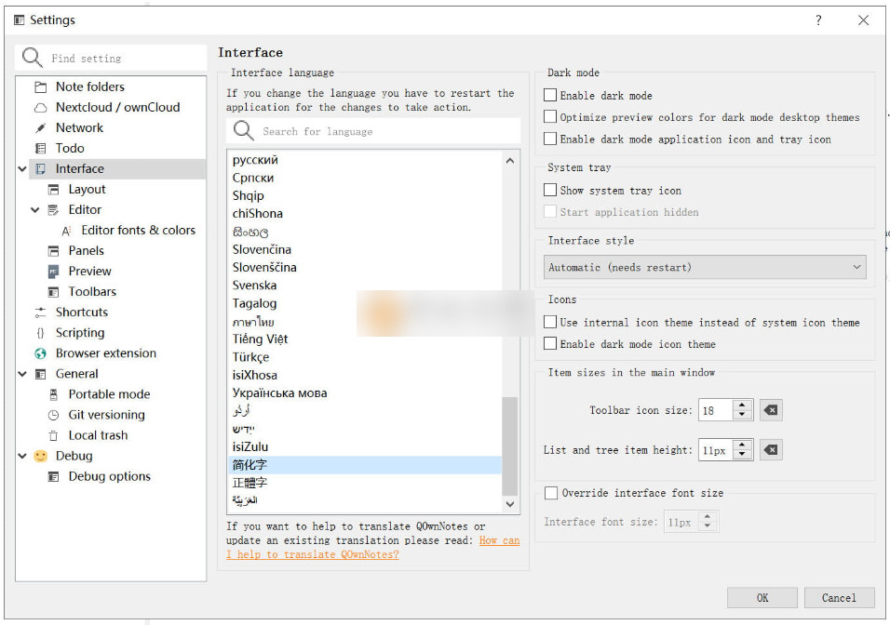The image size is (890, 625).
Task: Click the Editor fonts & colors icon
Action: pos(66,231)
